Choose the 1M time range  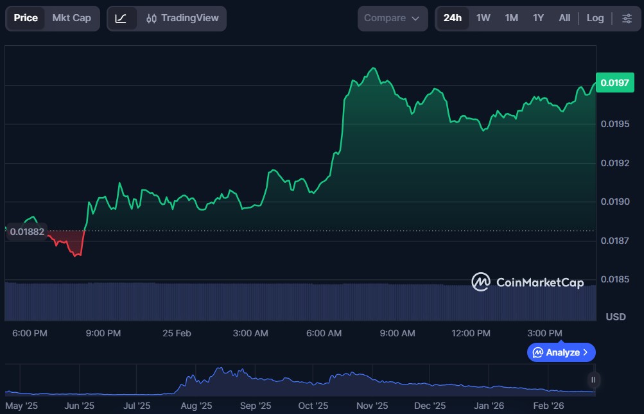511,18
